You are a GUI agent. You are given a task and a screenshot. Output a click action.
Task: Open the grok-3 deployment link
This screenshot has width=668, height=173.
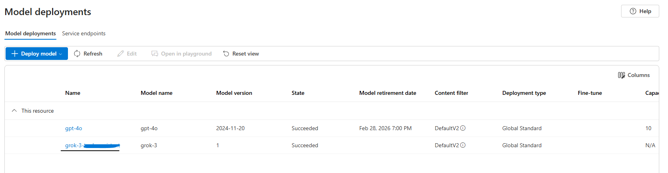point(74,145)
